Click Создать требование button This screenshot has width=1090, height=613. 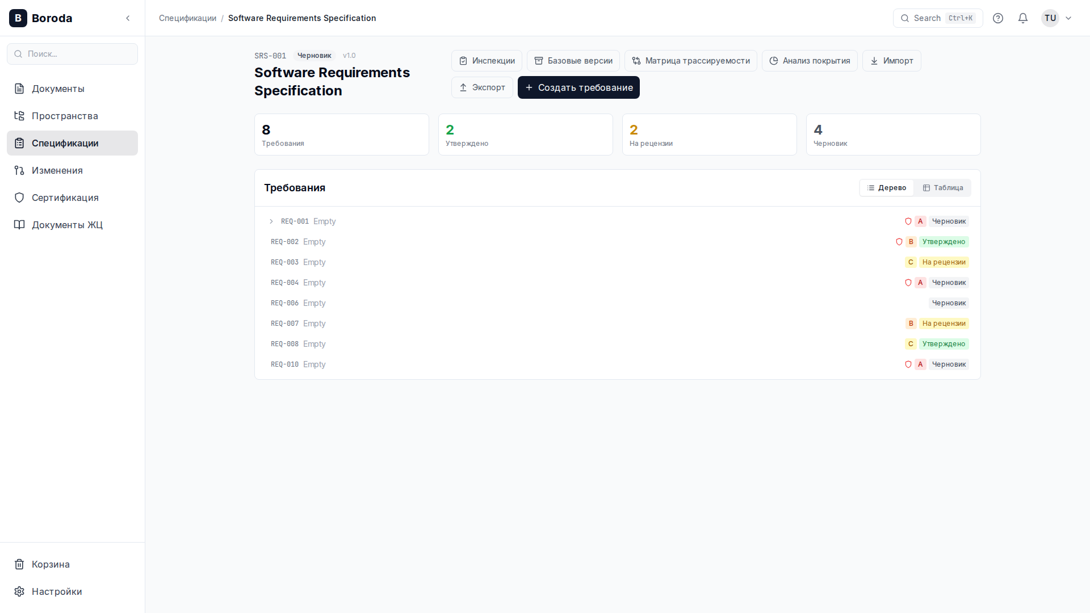coord(578,87)
